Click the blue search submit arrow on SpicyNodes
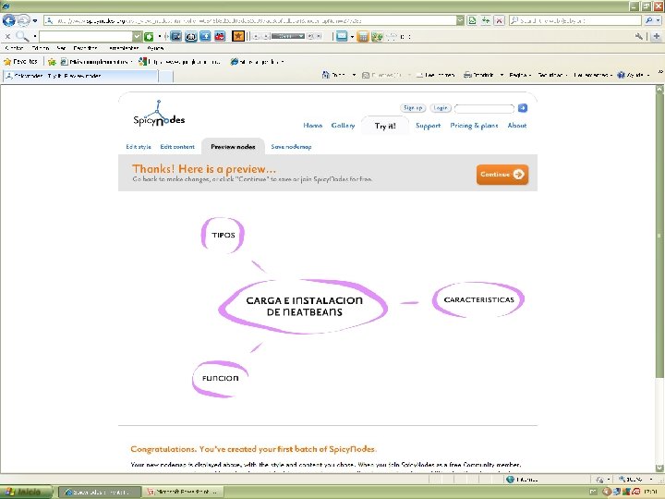The height and width of the screenshot is (499, 665). 523,108
